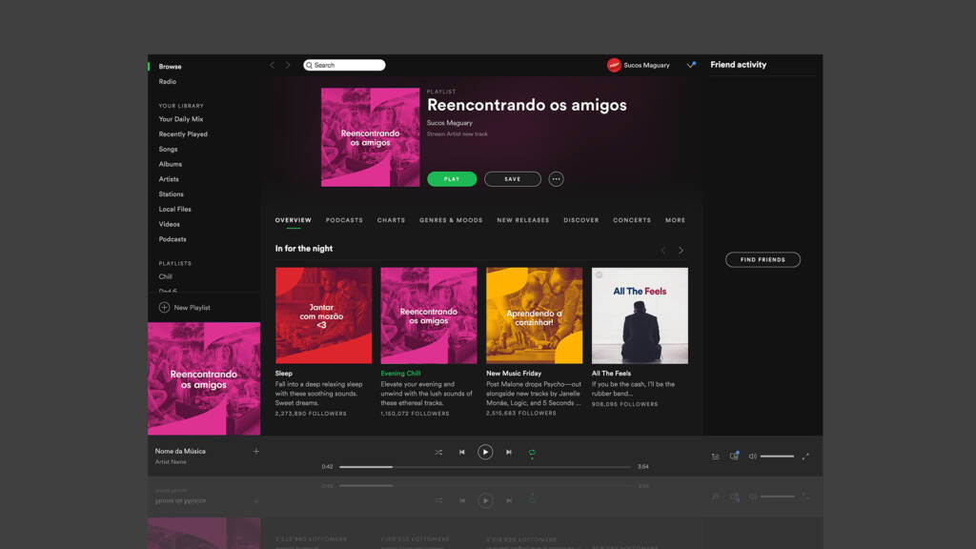Open Stations in the library
976x549 pixels.
click(x=172, y=194)
